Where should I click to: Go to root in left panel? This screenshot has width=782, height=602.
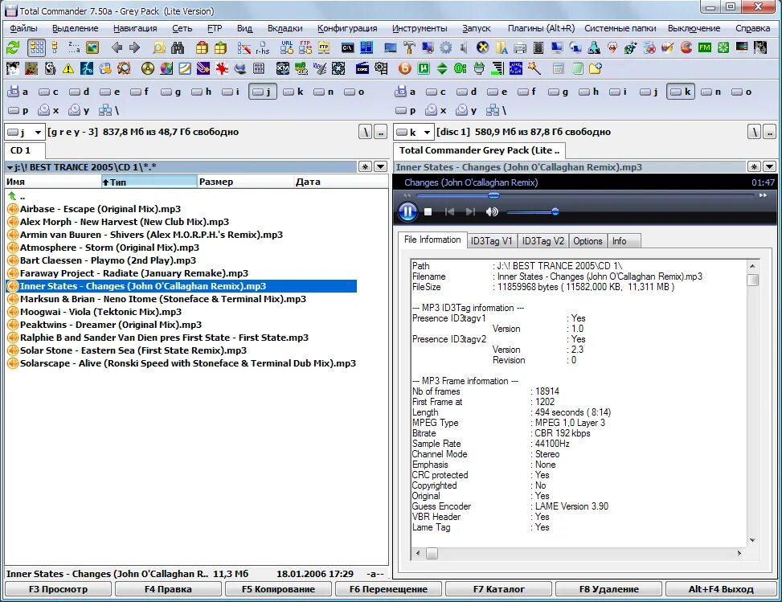click(366, 132)
